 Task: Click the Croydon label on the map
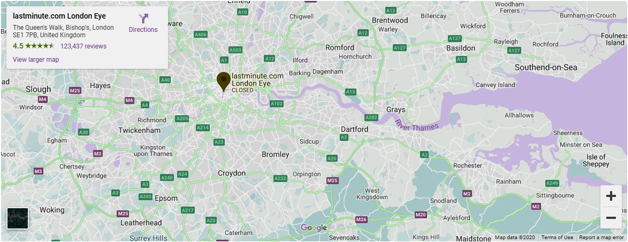point(232,173)
